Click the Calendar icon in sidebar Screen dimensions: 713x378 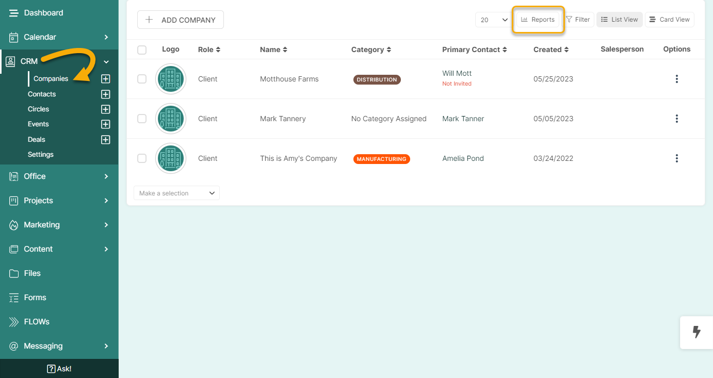point(14,37)
